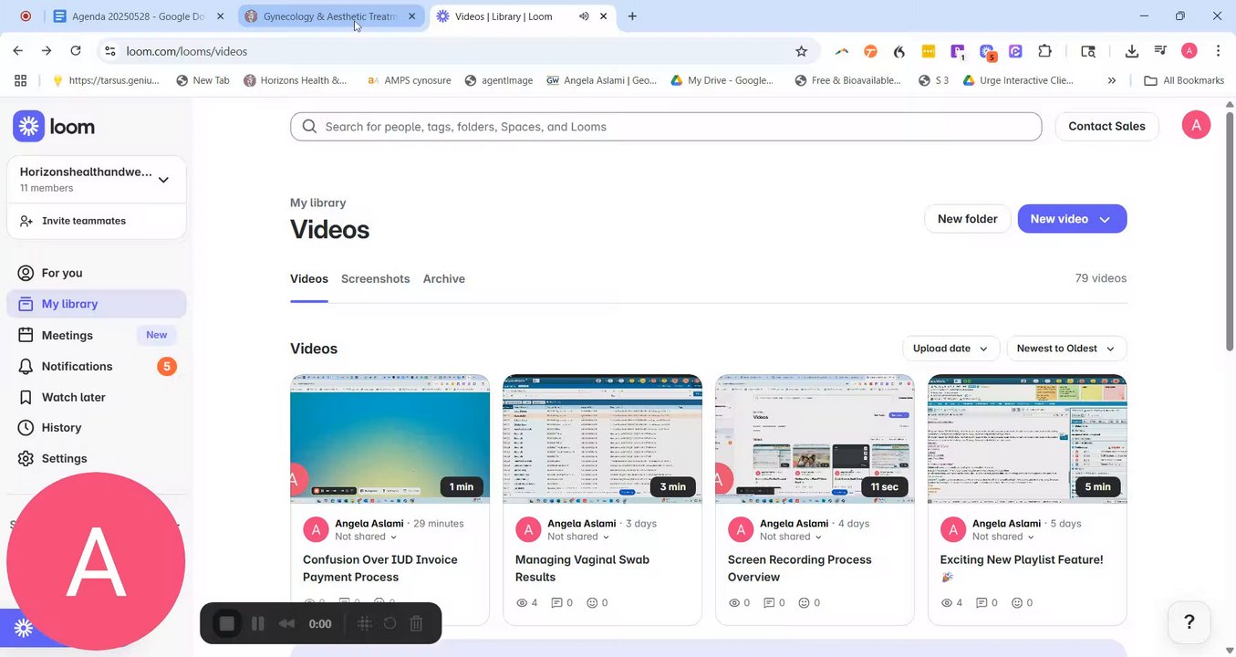Open the Managing Vaginal Swab Results video thumbnail
The image size is (1236, 657).
point(602,439)
